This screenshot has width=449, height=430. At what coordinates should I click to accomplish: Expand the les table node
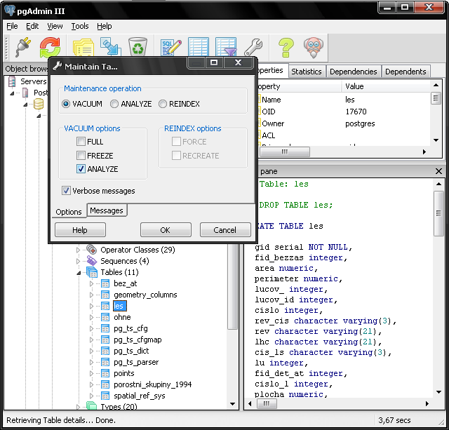coord(92,306)
